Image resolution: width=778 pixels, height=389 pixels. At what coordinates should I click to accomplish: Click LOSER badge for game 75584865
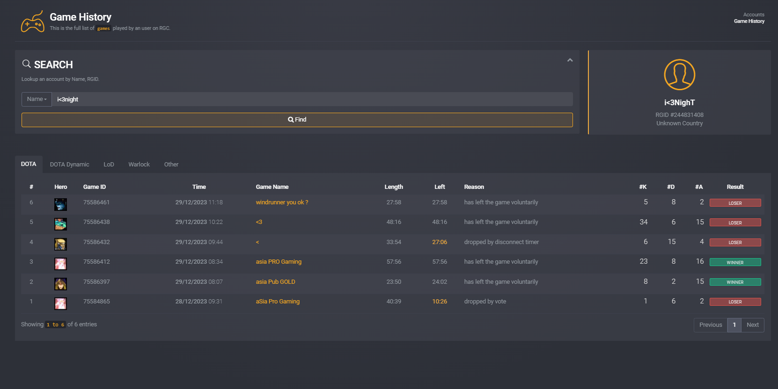pos(735,302)
